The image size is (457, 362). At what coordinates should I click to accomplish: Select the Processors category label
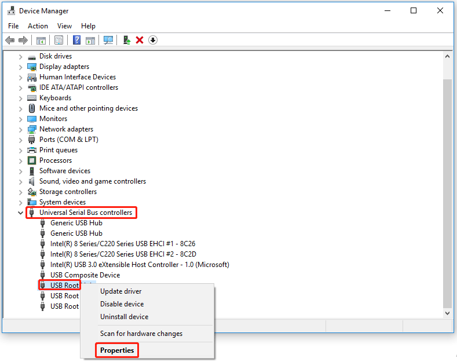pos(56,160)
